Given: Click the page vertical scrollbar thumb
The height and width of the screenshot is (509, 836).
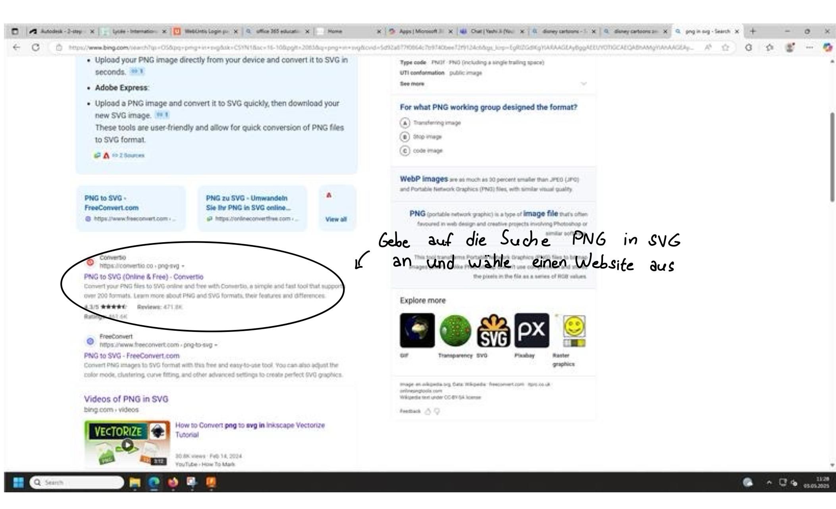Looking at the screenshot, I should pyautogui.click(x=832, y=157).
